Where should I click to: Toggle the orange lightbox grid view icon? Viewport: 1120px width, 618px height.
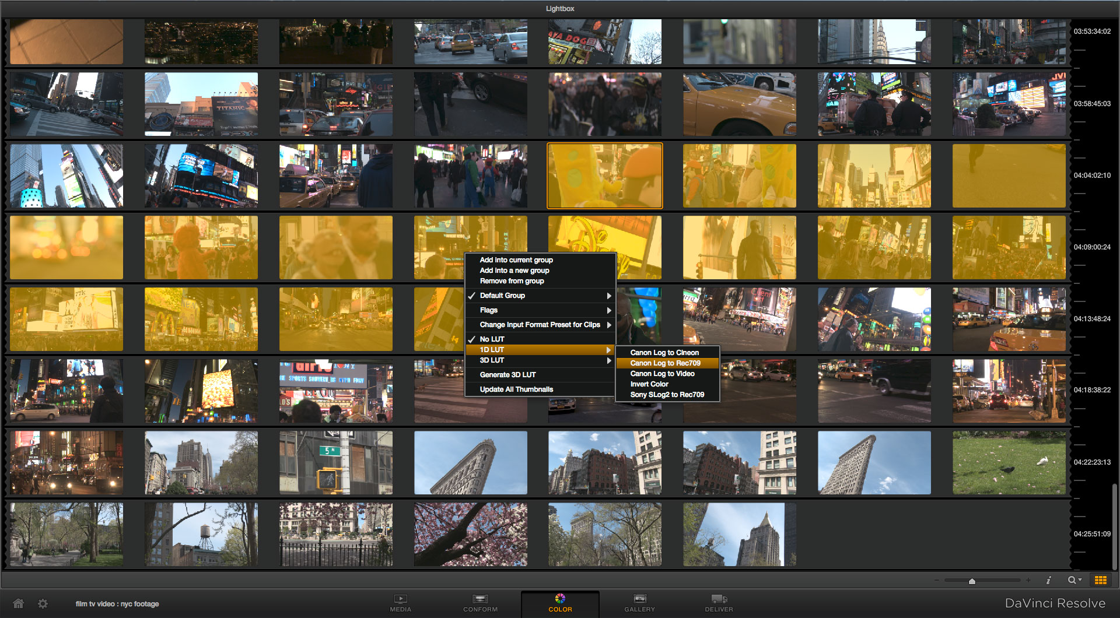pos(1101,580)
